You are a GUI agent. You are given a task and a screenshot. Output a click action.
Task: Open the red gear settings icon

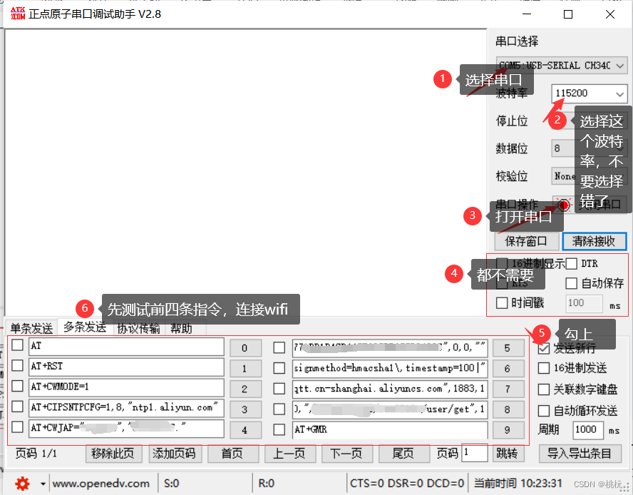(22, 484)
